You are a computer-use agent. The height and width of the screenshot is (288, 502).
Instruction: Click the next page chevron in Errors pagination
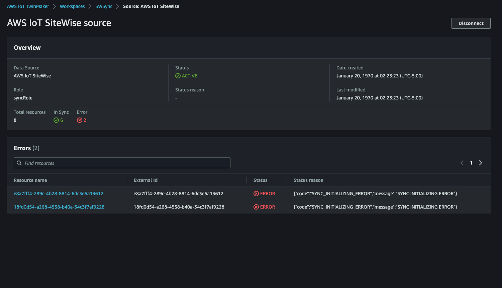(480, 163)
